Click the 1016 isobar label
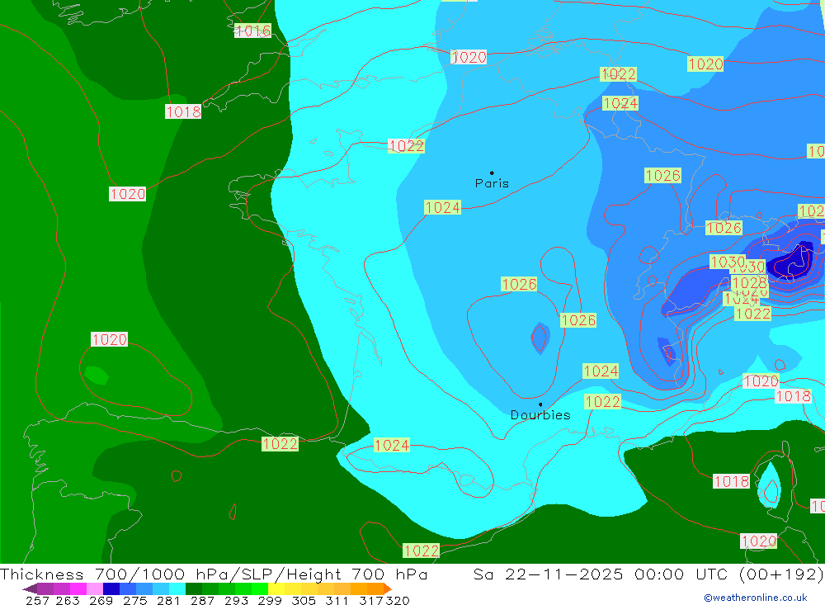The height and width of the screenshot is (605, 825). (x=252, y=31)
